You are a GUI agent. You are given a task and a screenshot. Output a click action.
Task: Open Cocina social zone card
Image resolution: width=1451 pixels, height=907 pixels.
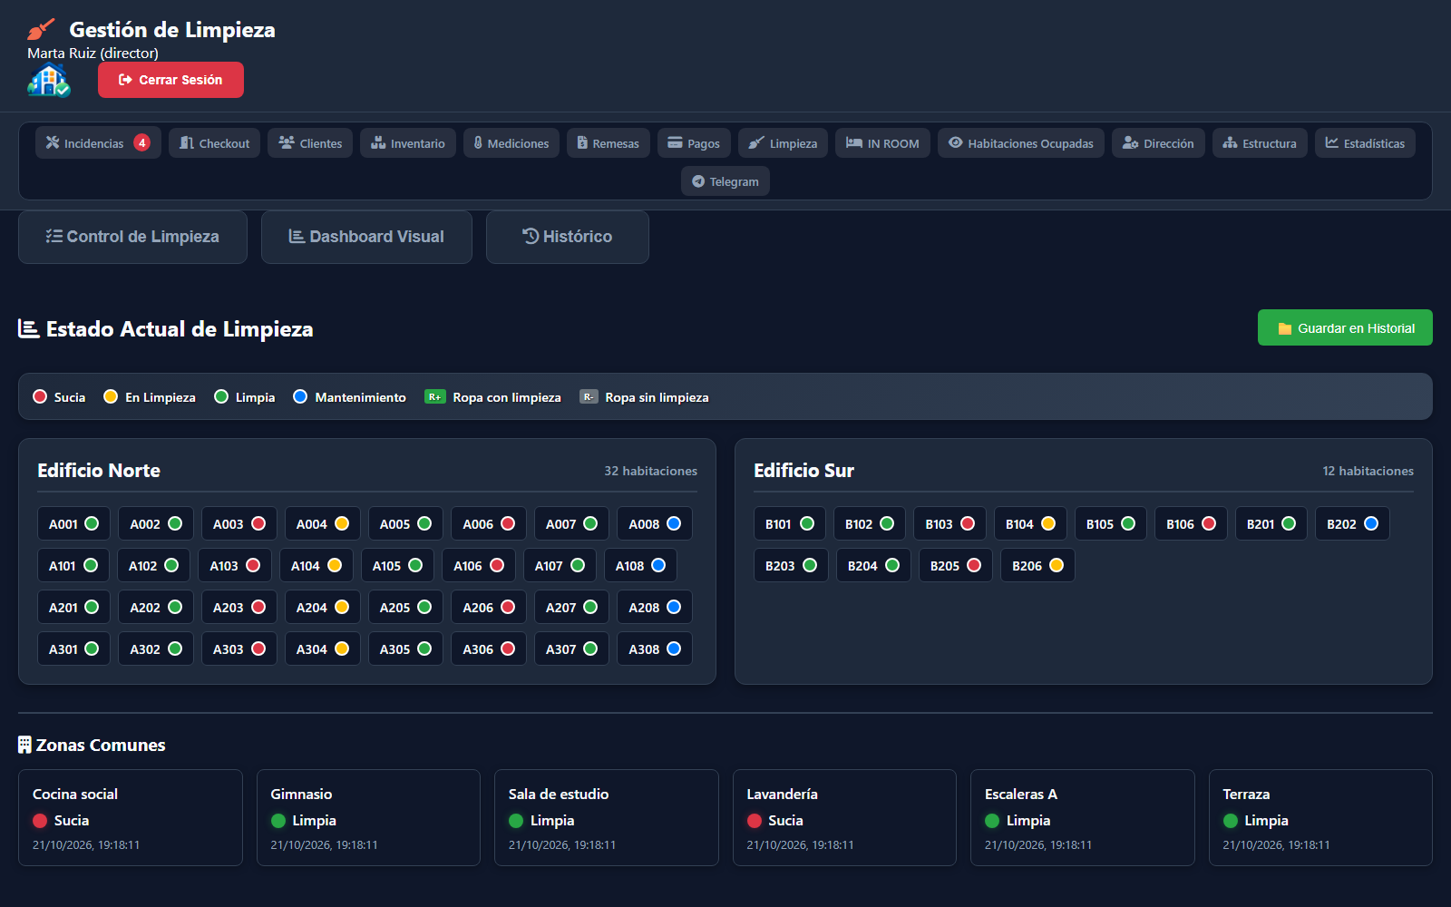point(131,817)
